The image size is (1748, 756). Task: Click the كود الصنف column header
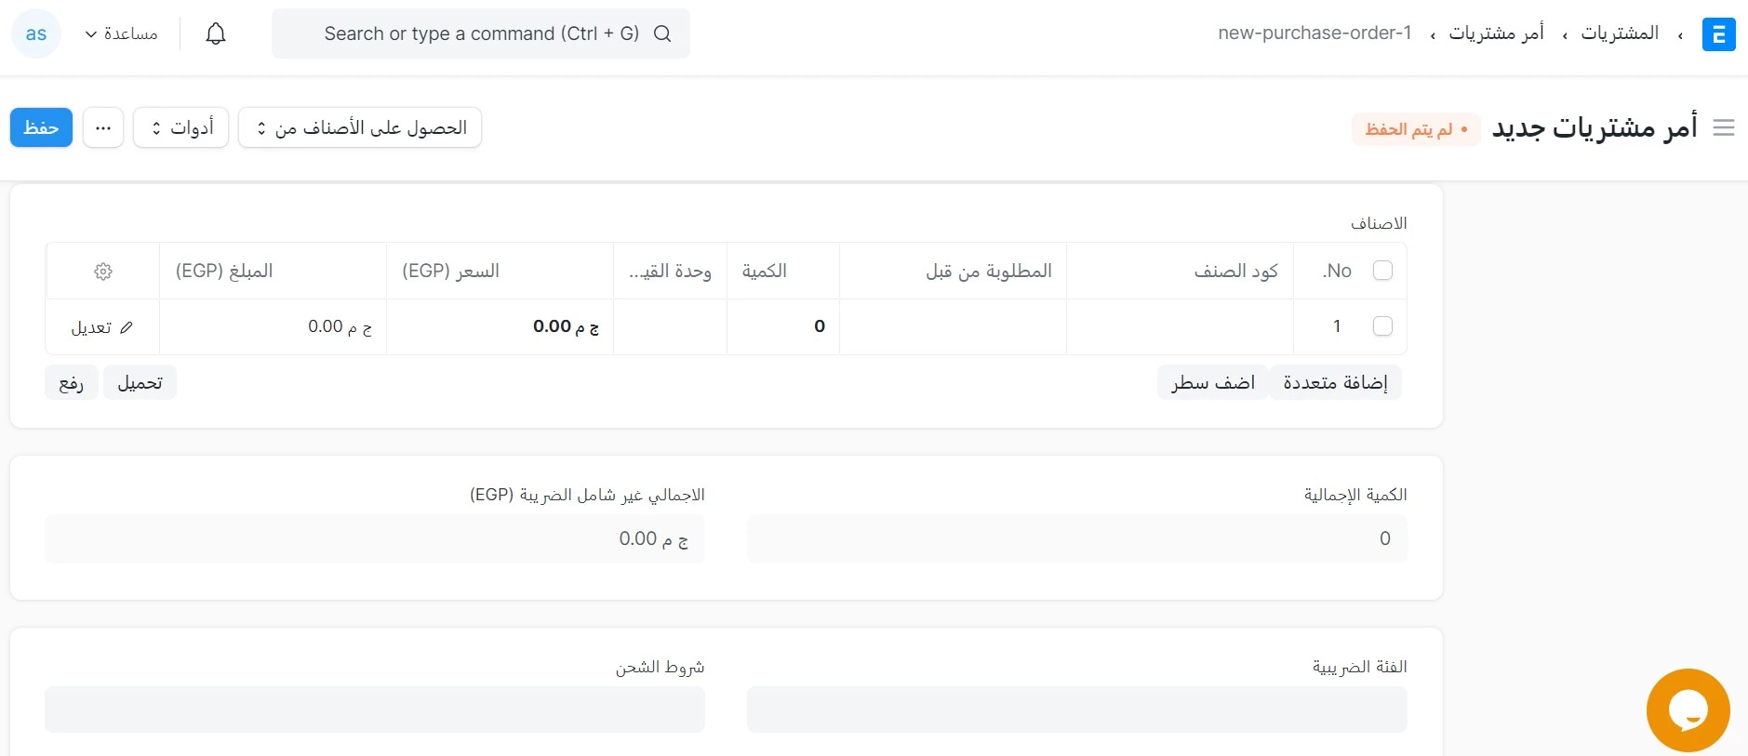click(1180, 271)
